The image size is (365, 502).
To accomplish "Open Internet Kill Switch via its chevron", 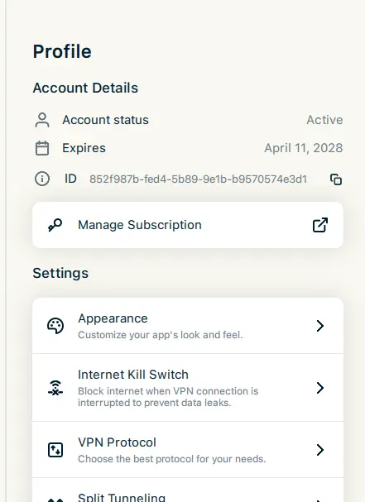I will click(319, 388).
